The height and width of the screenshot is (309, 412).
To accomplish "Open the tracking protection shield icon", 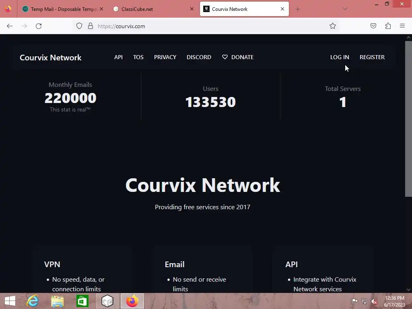I will (79, 26).
